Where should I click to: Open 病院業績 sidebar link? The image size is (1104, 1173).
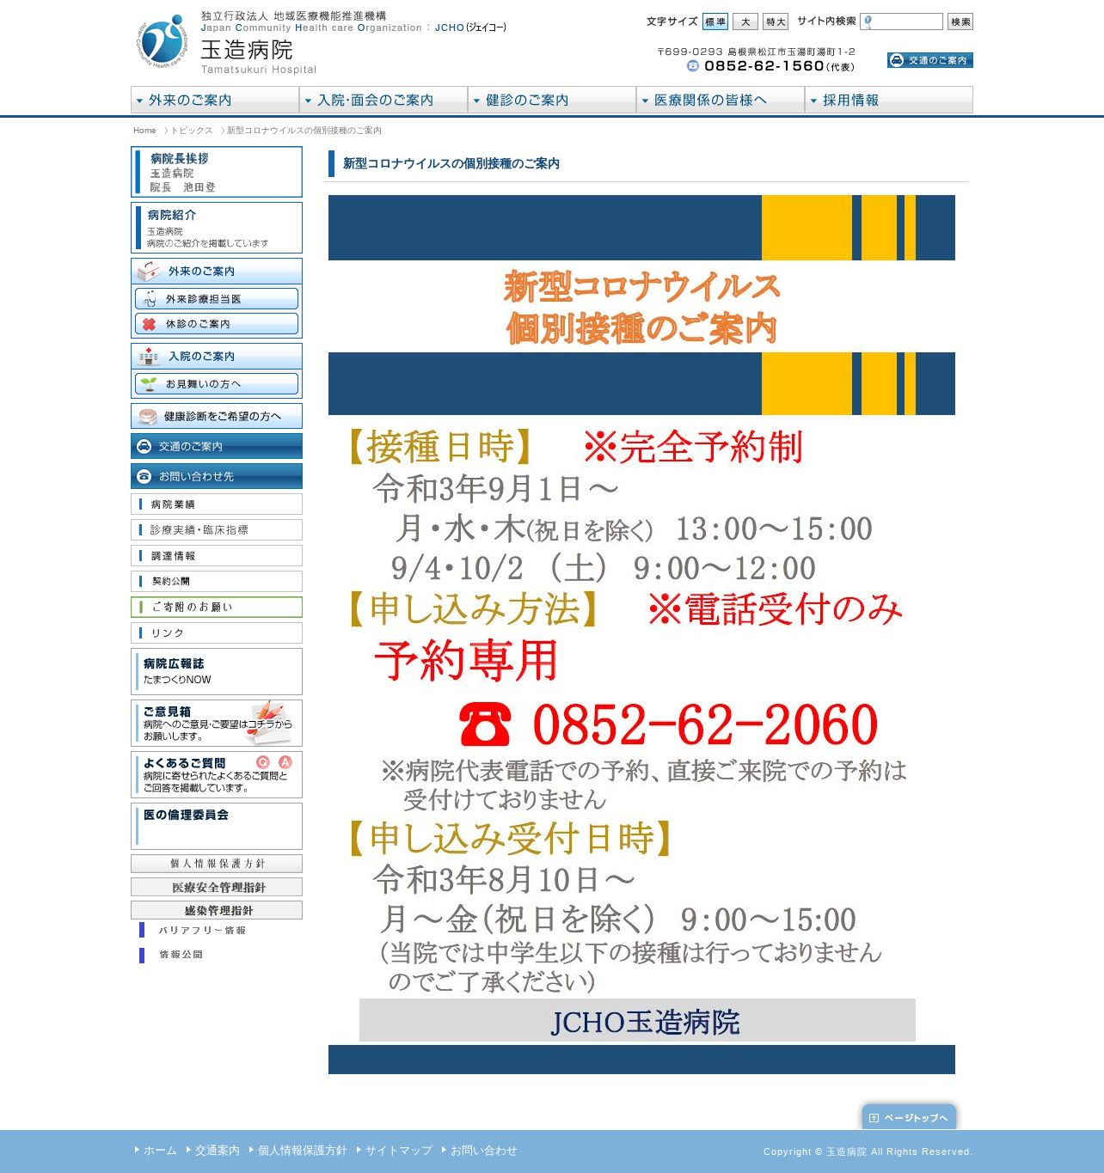pos(217,504)
